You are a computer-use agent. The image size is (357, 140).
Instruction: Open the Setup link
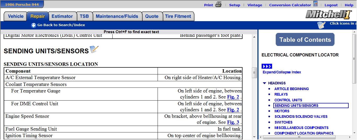[234, 5]
